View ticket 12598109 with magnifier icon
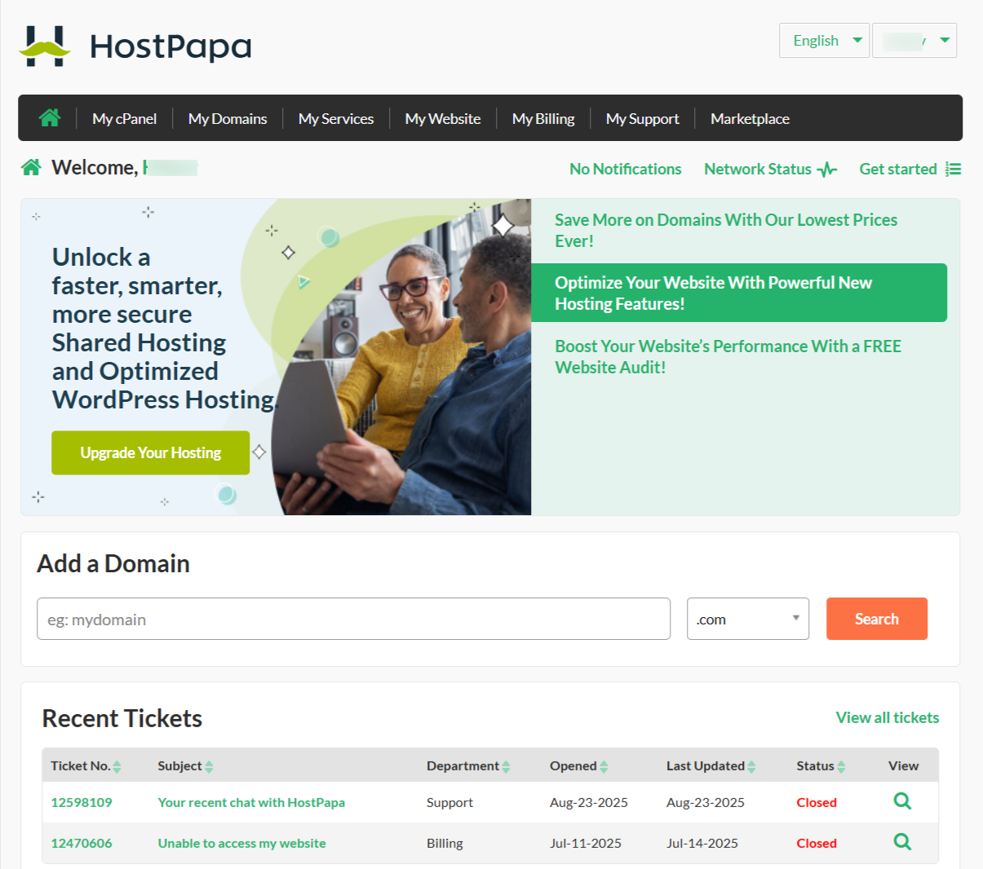 [x=902, y=801]
